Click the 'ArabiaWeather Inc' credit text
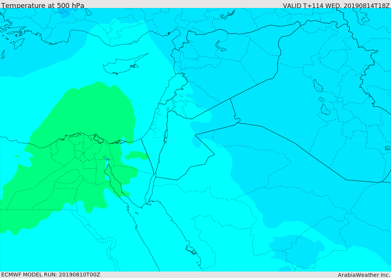391x278 pixels. click(364, 275)
